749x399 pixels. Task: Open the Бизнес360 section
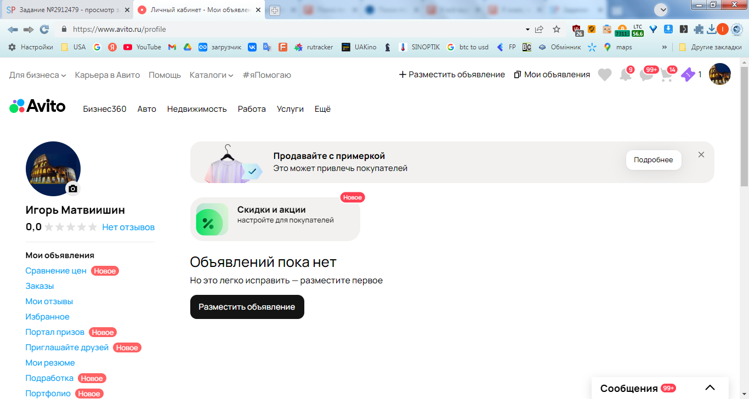[105, 109]
